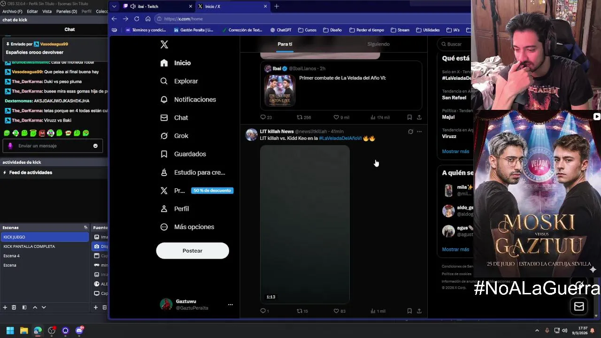
Task: Click Mostrar más under trends
Action: point(455,152)
